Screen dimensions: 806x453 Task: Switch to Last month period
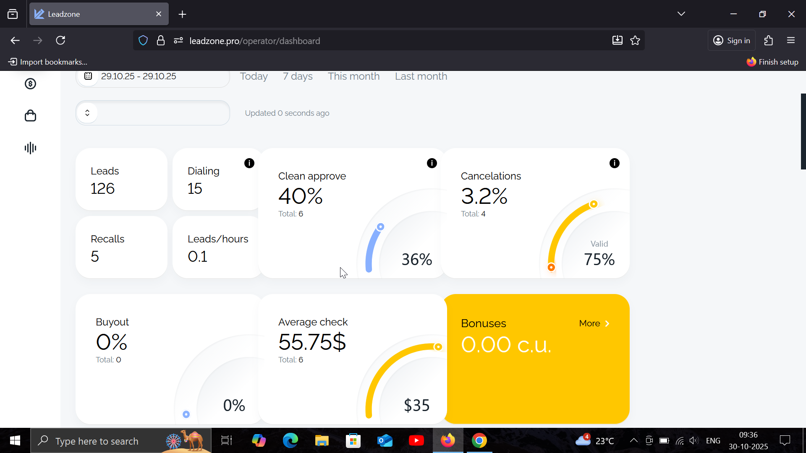tap(421, 76)
